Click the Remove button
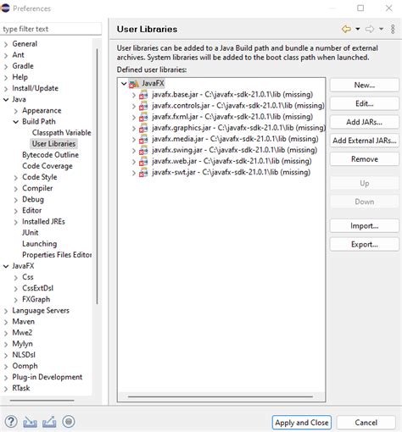The image size is (402, 432). (365, 159)
